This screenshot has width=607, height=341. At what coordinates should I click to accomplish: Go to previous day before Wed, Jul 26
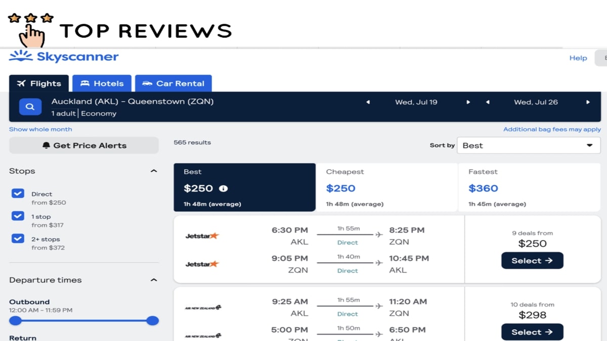point(488,102)
